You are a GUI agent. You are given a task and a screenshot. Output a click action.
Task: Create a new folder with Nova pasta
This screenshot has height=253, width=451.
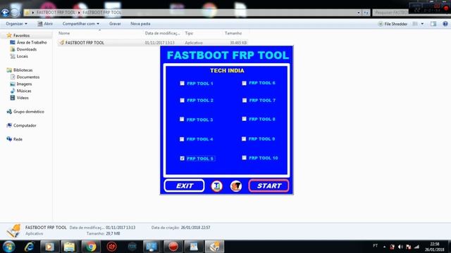pyautogui.click(x=140, y=24)
